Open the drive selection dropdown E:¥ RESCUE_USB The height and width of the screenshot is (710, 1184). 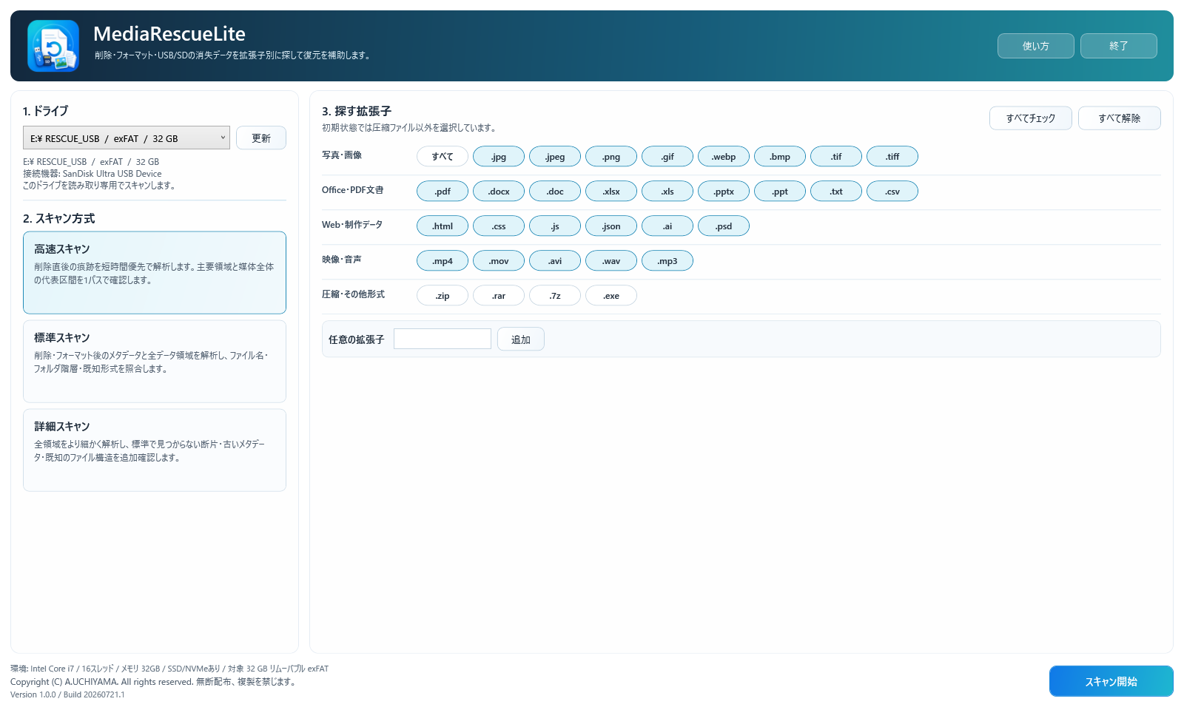tap(127, 138)
